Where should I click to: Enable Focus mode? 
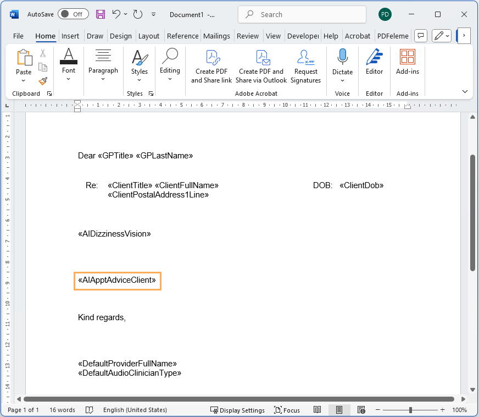tap(287, 410)
